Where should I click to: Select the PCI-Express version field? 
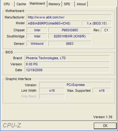[75, 85]
